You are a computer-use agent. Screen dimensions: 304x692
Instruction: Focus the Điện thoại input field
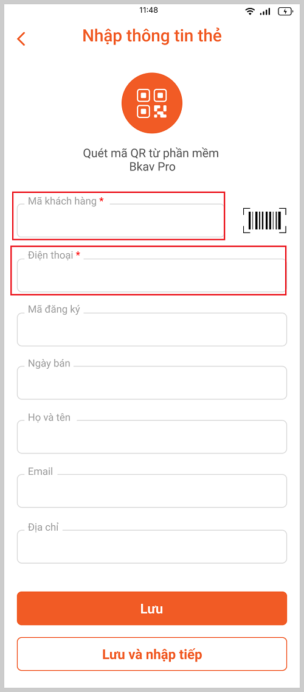(151, 275)
